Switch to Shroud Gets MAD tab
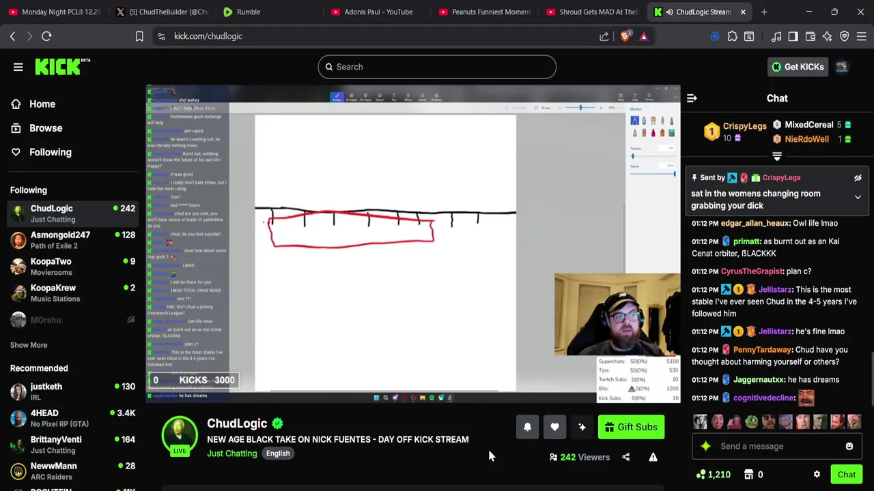Image resolution: width=874 pixels, height=491 pixels. click(x=592, y=12)
